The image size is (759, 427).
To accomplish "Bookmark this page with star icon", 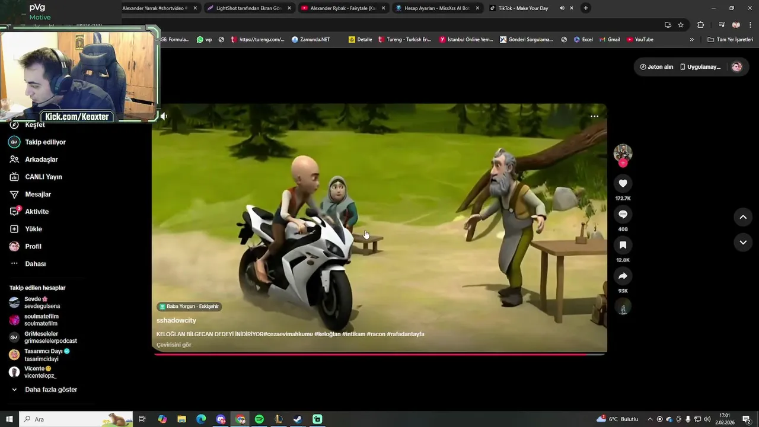I will pyautogui.click(x=681, y=25).
